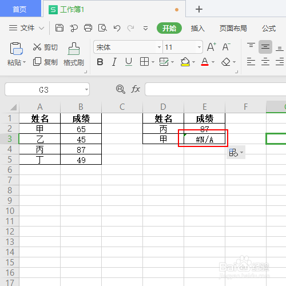Switch to the 插入 ribbon tab
This screenshot has width=286, height=286.
[198, 29]
